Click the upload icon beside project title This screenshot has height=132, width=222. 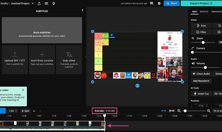click(39, 3)
